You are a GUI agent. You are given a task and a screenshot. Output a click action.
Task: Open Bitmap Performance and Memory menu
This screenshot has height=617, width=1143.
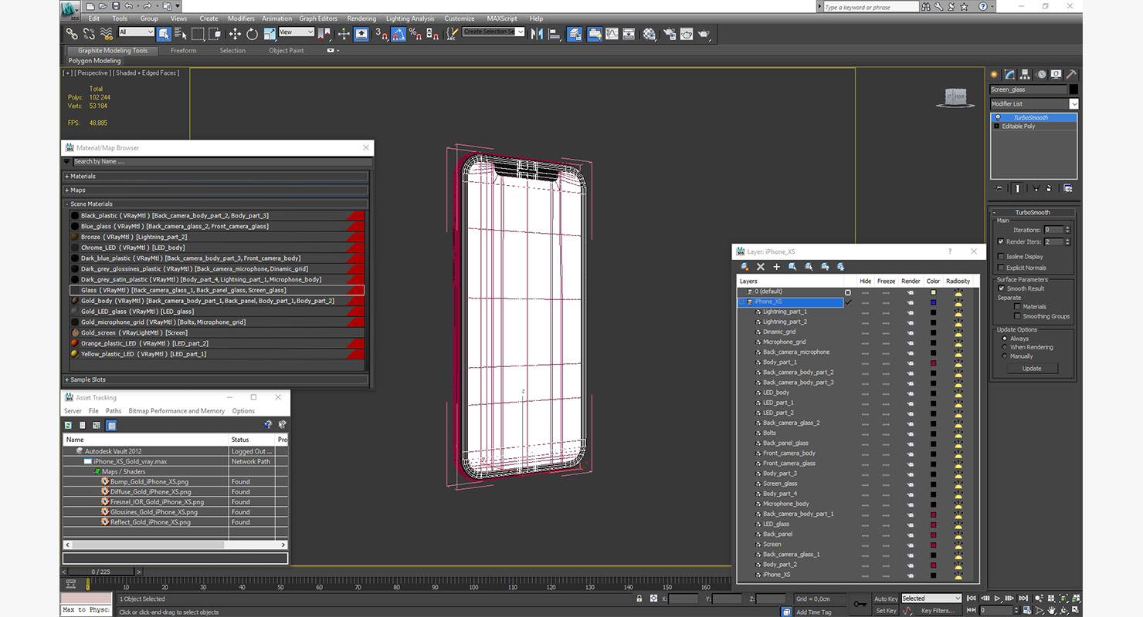[x=177, y=411]
